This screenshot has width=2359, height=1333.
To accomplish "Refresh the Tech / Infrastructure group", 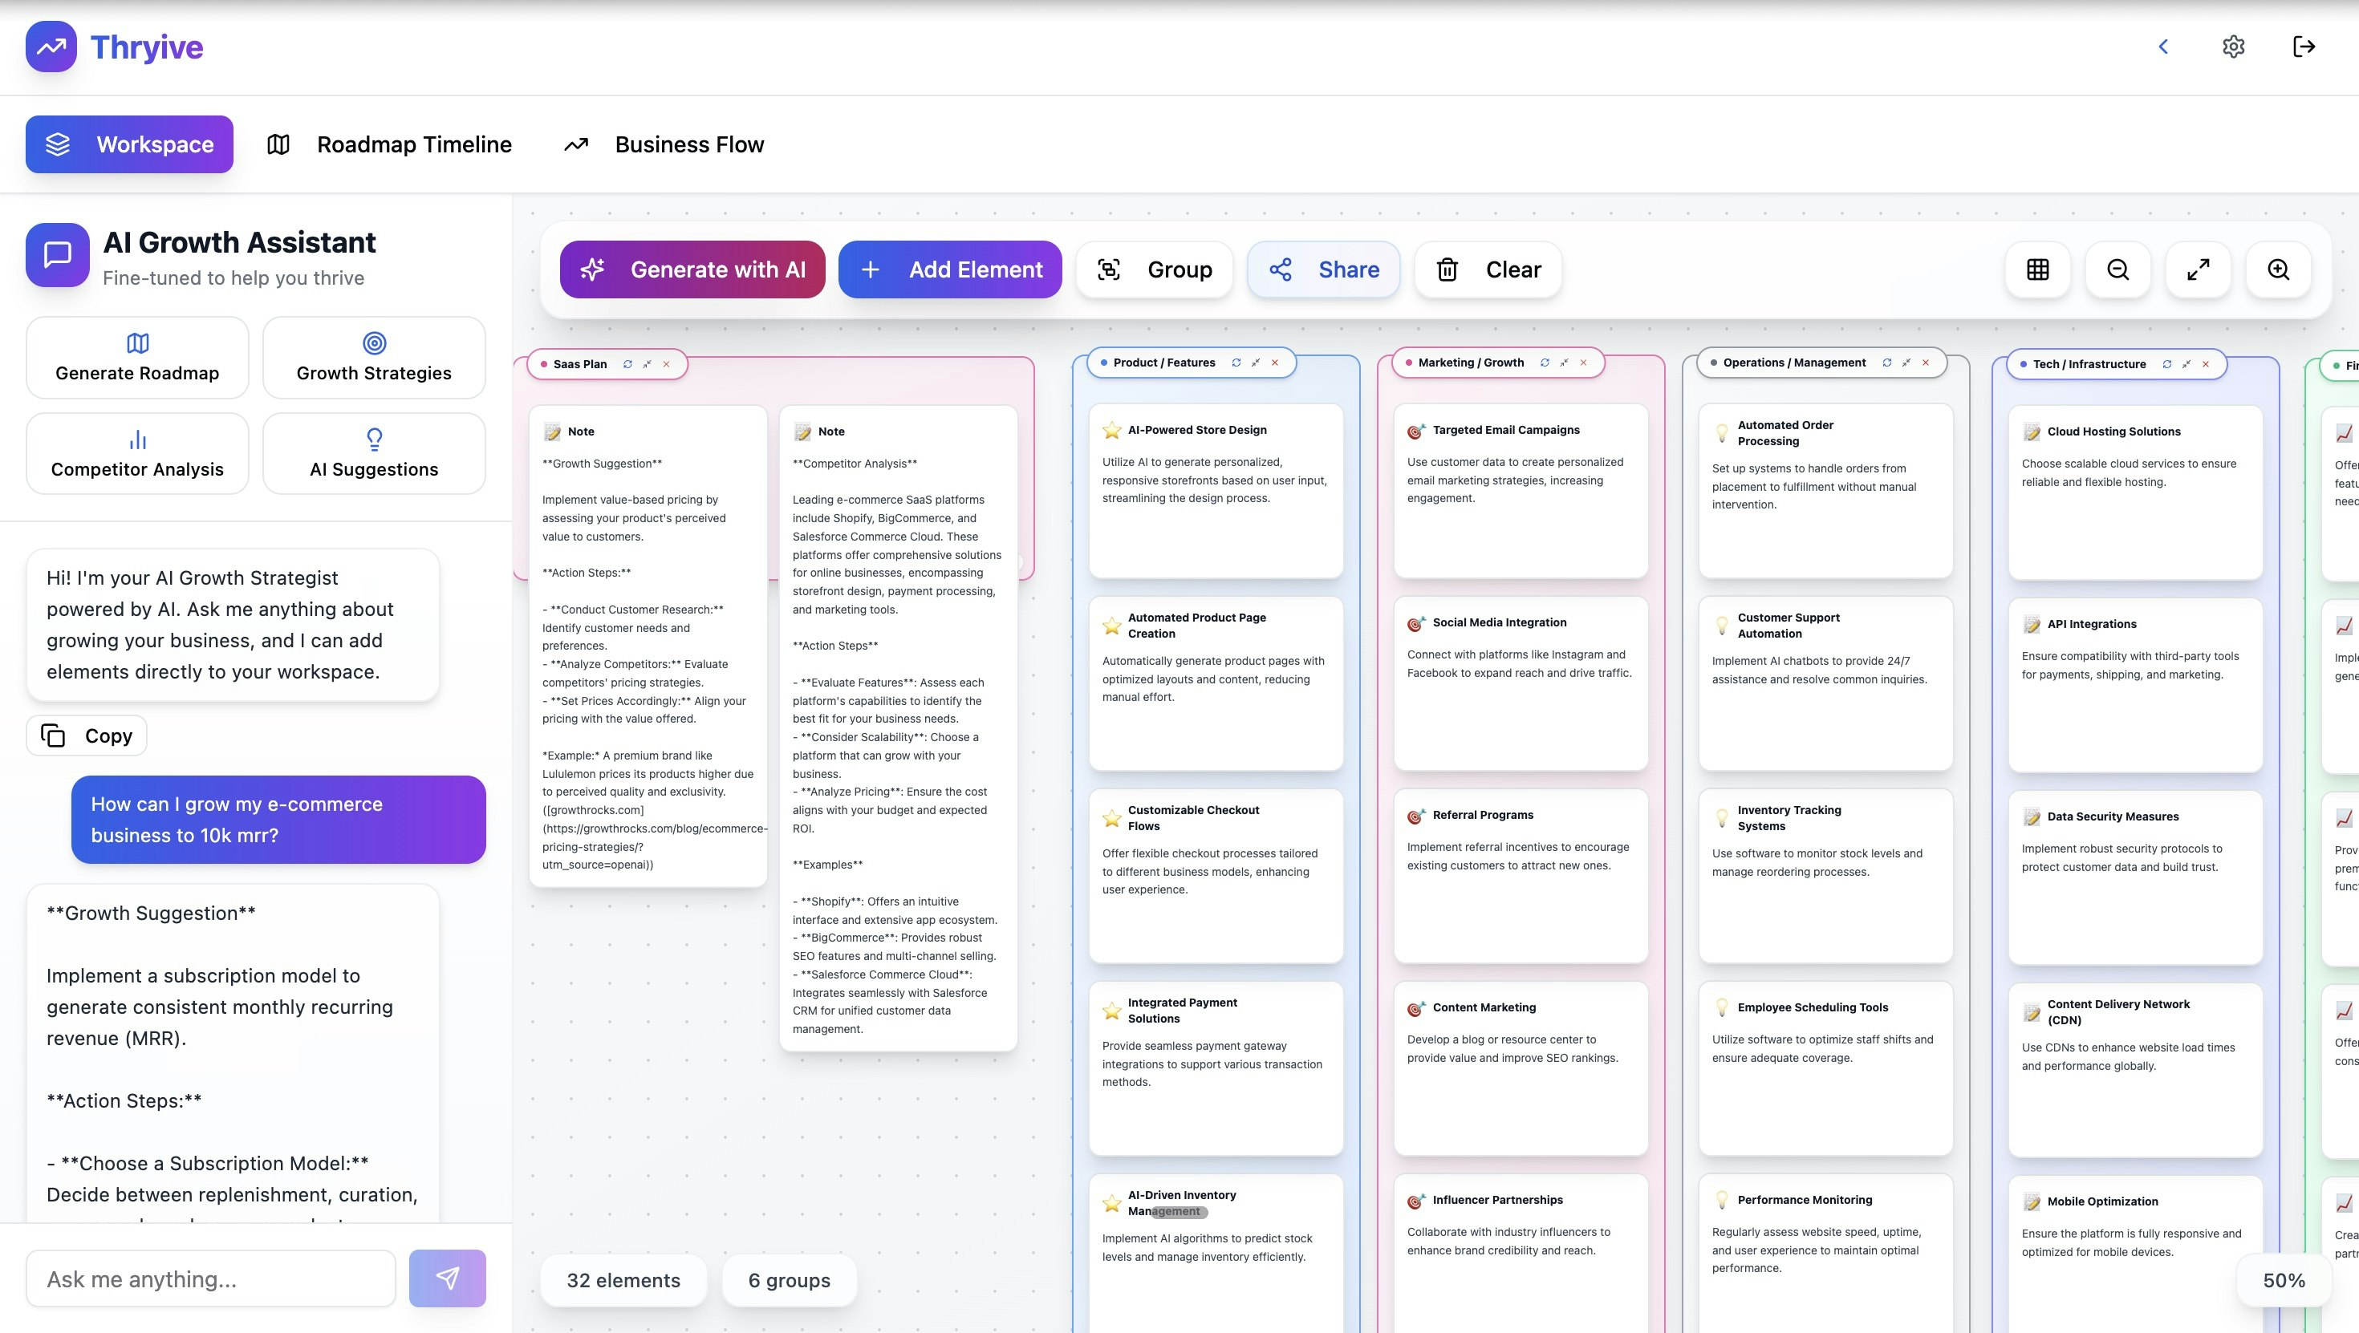I will (x=2166, y=364).
